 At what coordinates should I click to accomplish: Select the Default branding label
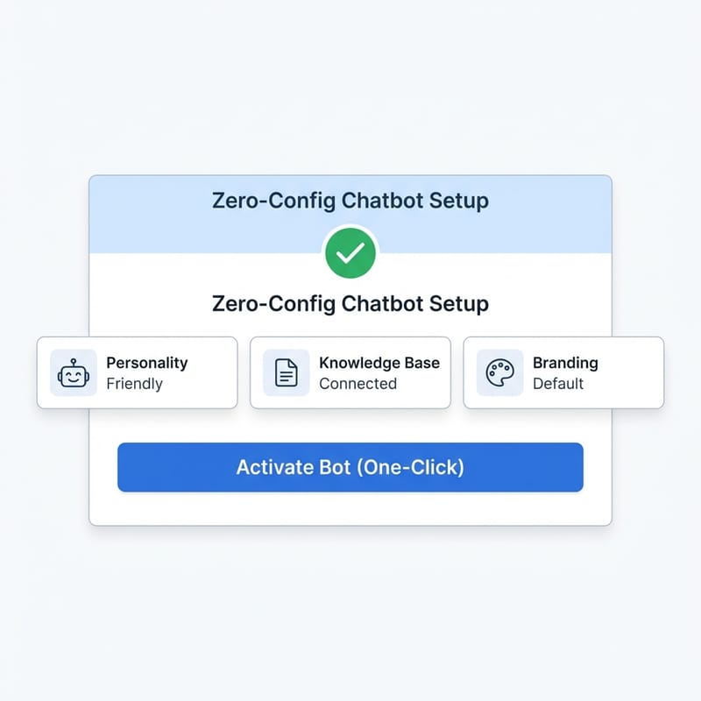tap(560, 384)
